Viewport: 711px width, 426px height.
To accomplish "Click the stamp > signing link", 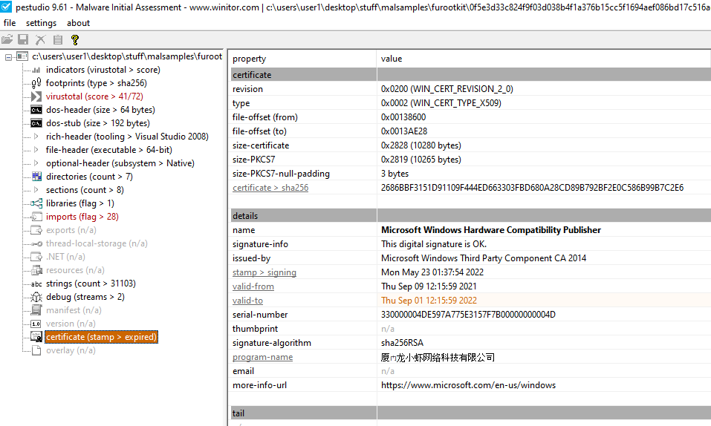I will (x=264, y=272).
